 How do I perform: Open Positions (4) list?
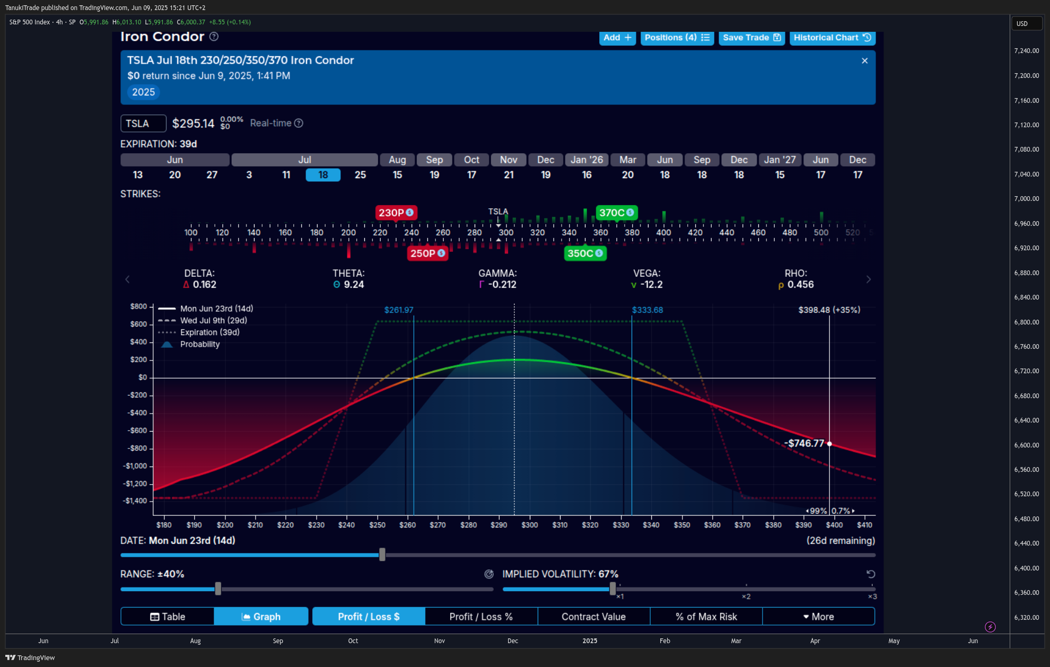tap(677, 38)
